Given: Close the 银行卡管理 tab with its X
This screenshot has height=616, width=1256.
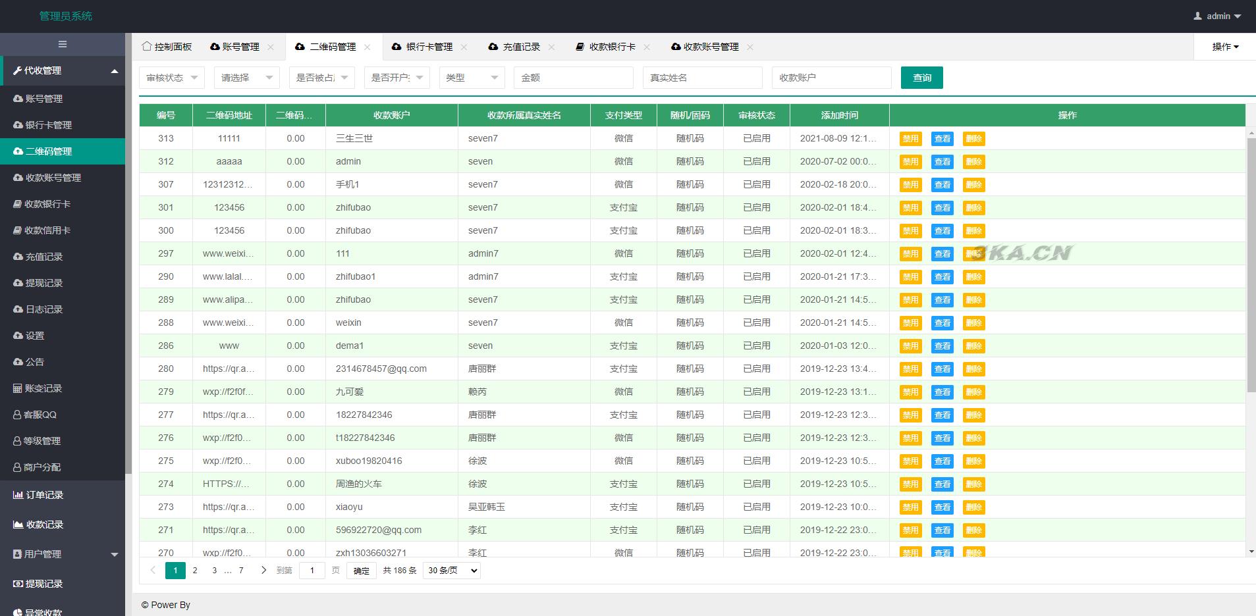Looking at the screenshot, I should (x=464, y=47).
